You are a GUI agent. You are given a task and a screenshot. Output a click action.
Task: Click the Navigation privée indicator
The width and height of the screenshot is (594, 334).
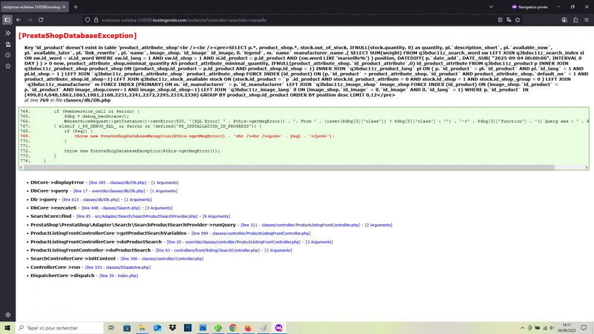tap(530, 7)
